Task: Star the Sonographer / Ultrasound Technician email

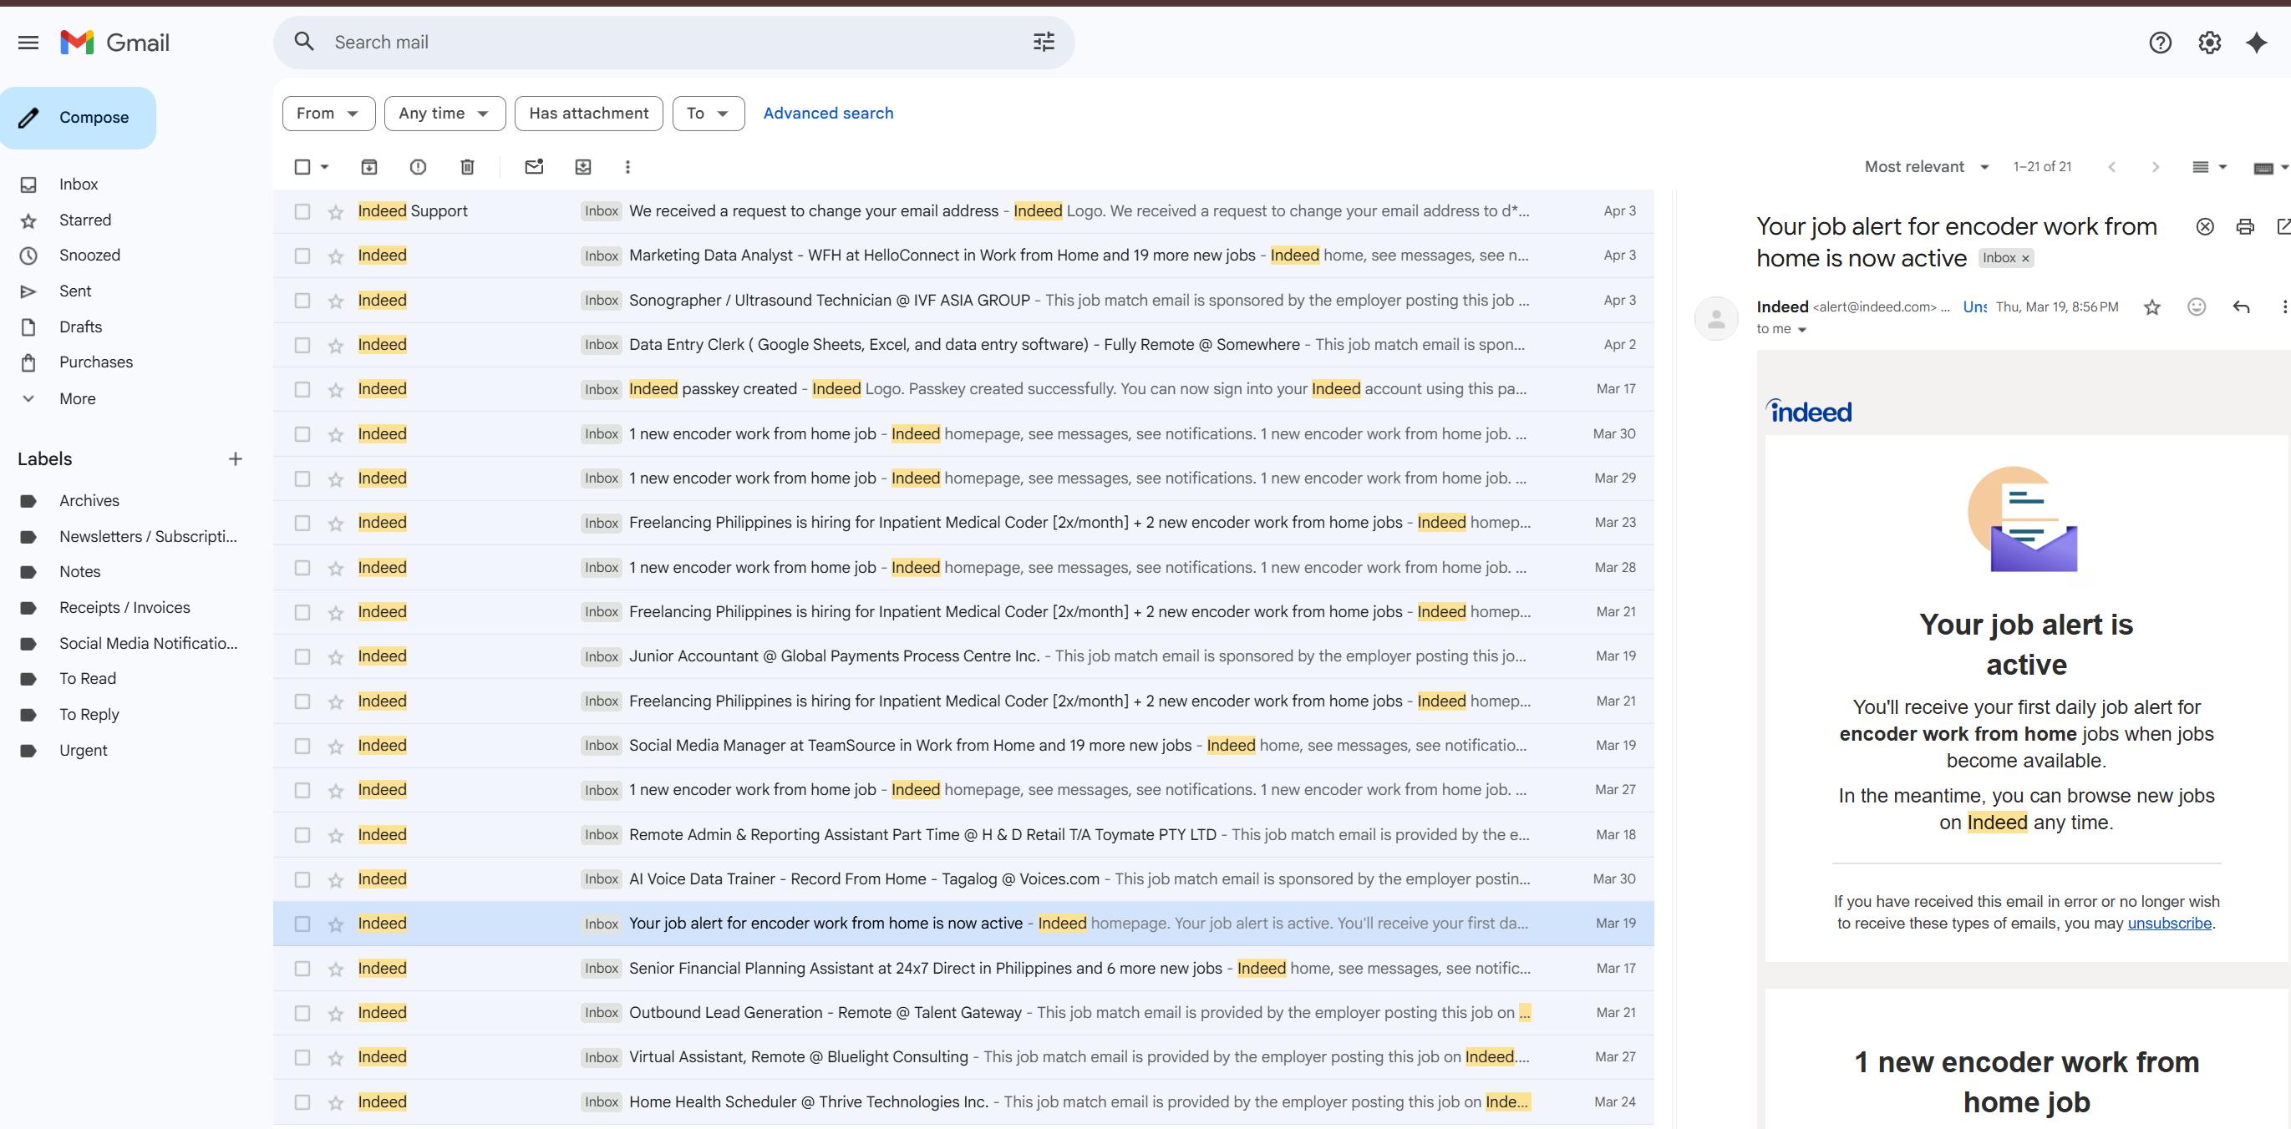Action: pyautogui.click(x=335, y=301)
